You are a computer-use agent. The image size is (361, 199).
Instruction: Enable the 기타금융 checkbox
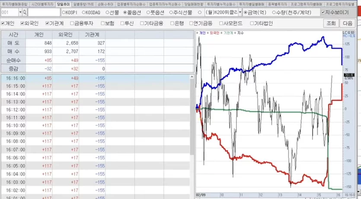pyautogui.click(x=142, y=23)
